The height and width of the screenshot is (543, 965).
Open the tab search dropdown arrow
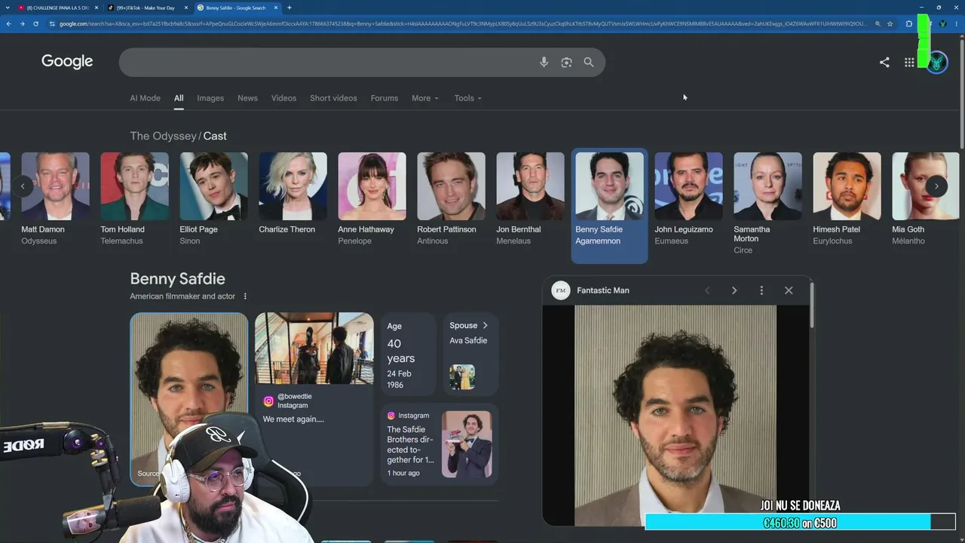[7, 8]
